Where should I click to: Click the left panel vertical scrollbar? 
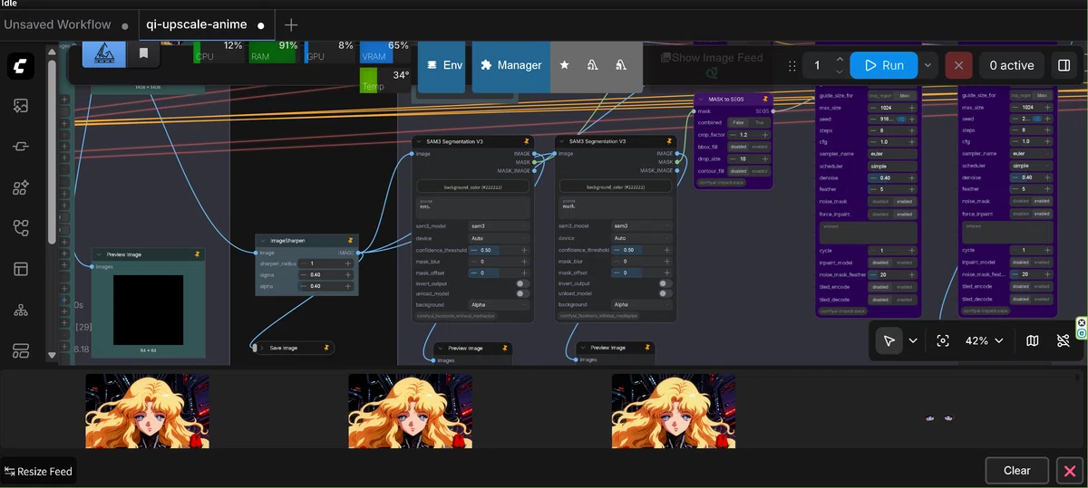(51, 150)
